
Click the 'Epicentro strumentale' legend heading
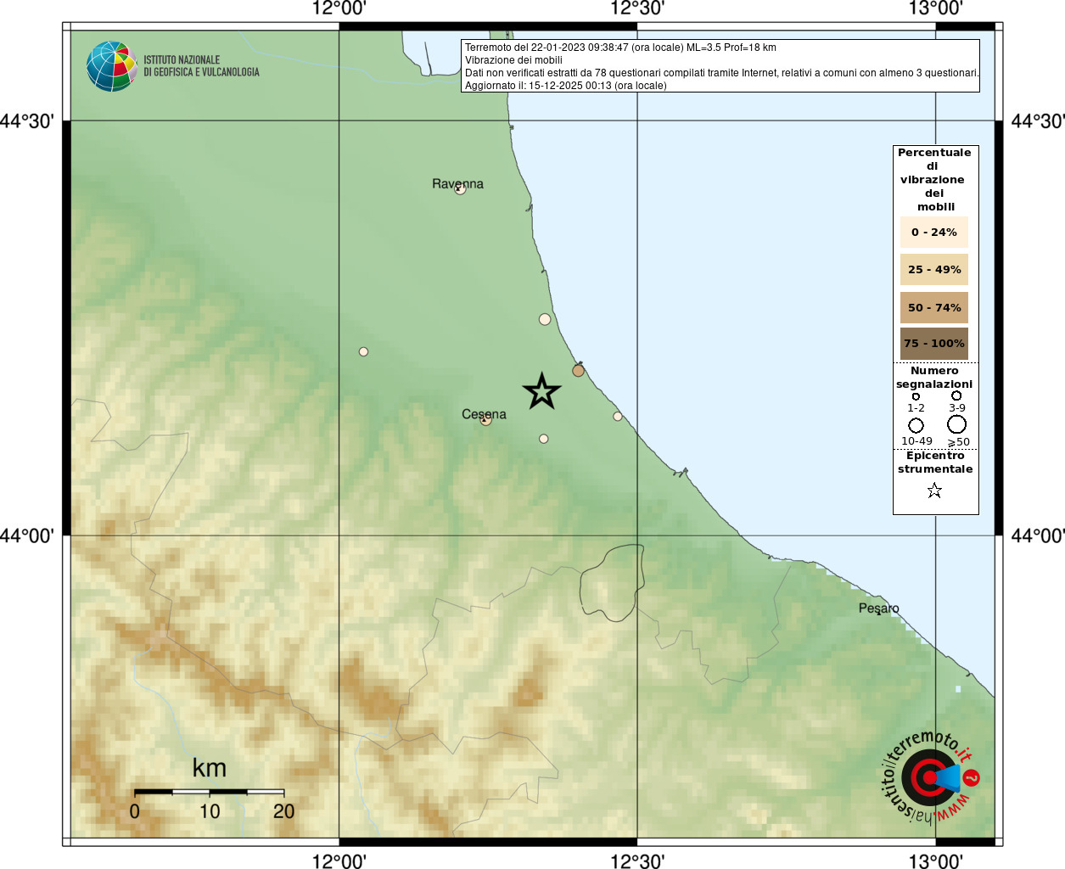pyautogui.click(x=935, y=463)
